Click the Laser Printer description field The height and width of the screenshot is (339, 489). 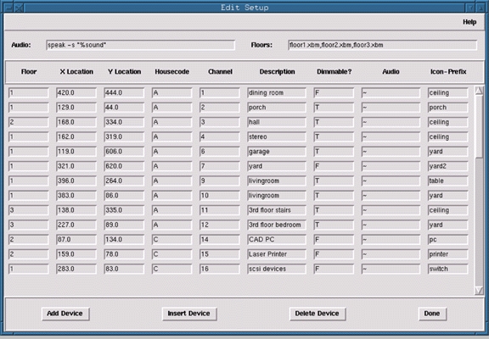pos(277,254)
